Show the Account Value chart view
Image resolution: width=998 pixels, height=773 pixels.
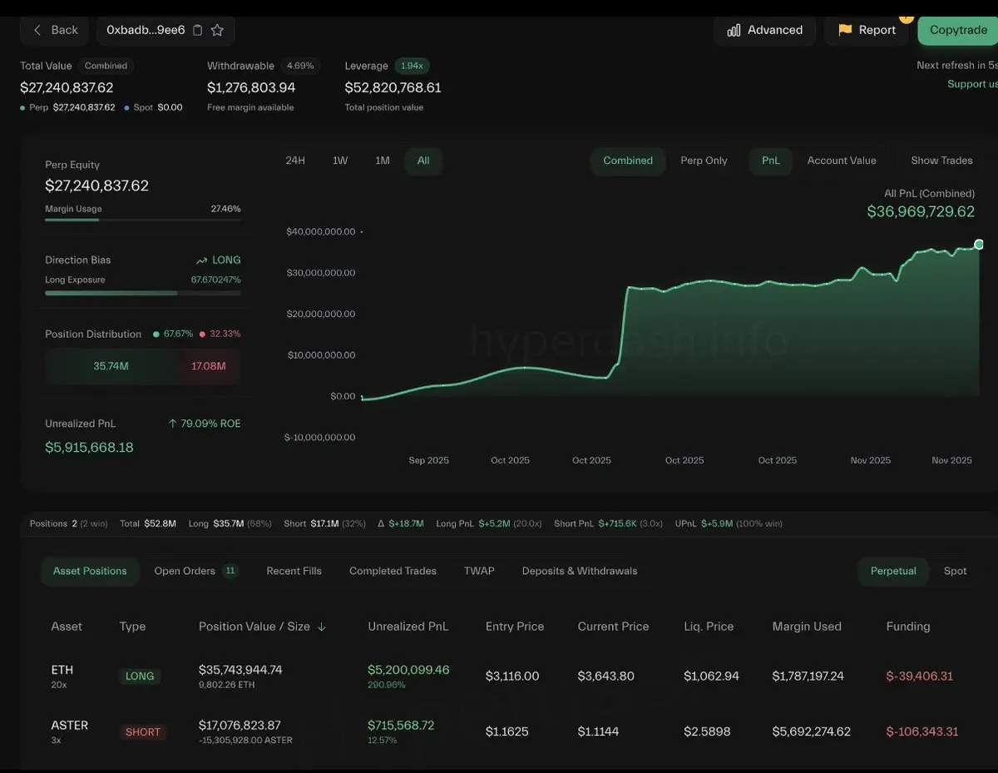pyautogui.click(x=842, y=161)
